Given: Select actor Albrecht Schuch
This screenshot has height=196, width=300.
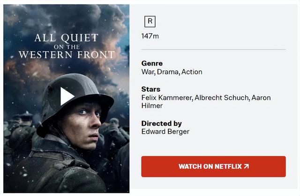Looking at the screenshot, I should point(222,98).
